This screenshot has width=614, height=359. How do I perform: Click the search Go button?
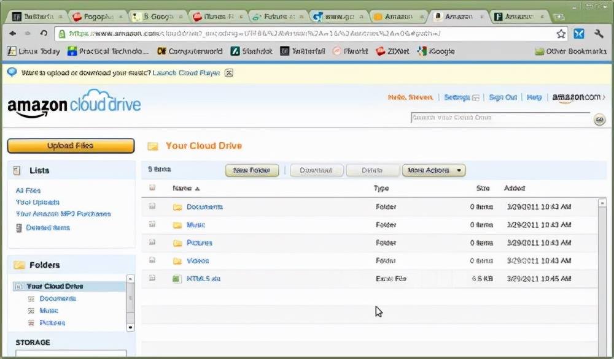point(599,119)
